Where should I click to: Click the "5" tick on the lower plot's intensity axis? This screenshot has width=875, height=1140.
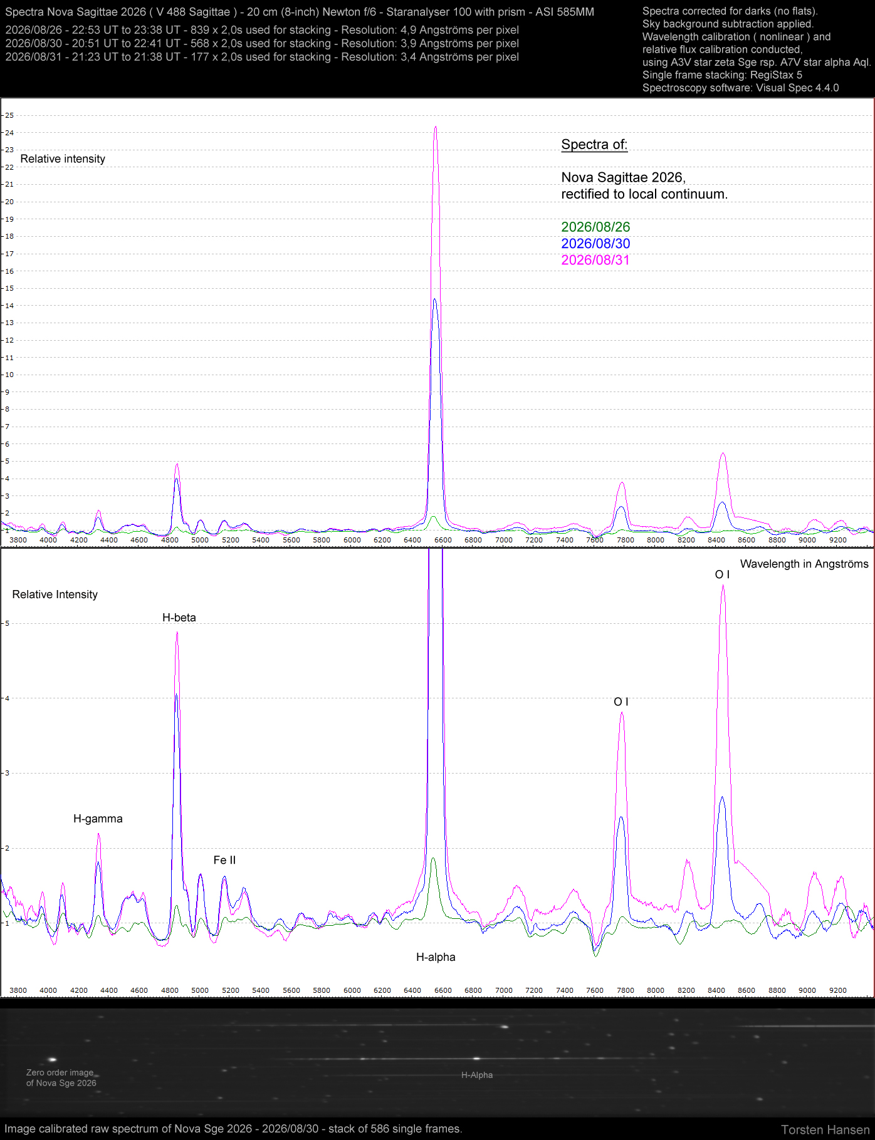7,623
